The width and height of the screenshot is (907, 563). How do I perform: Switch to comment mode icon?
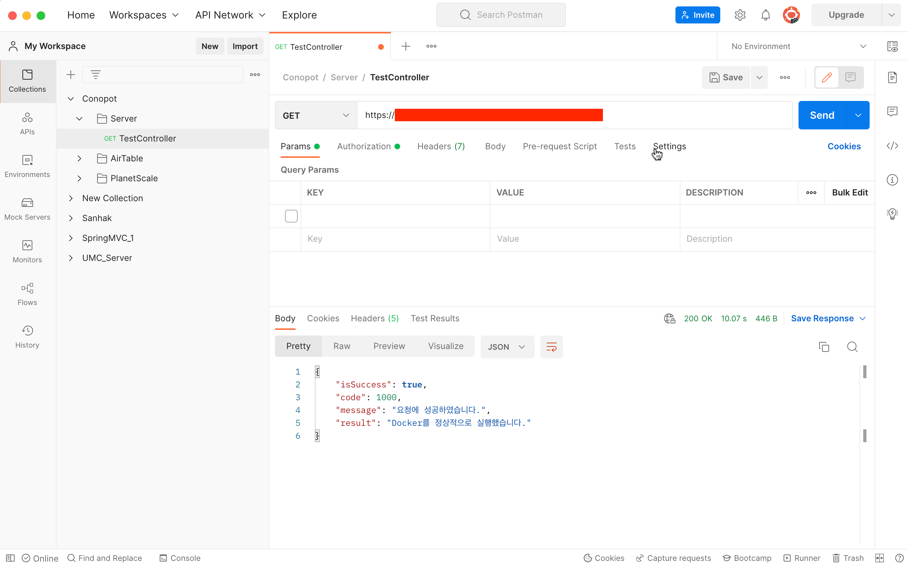[850, 77]
